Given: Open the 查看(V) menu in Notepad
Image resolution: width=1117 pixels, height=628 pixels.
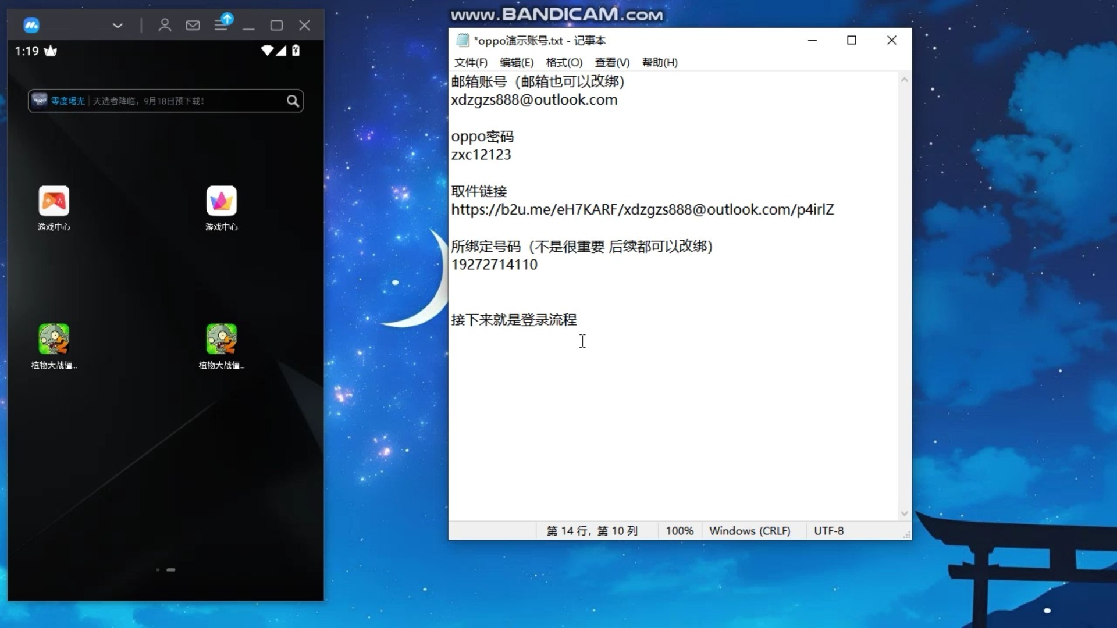Looking at the screenshot, I should [x=612, y=63].
